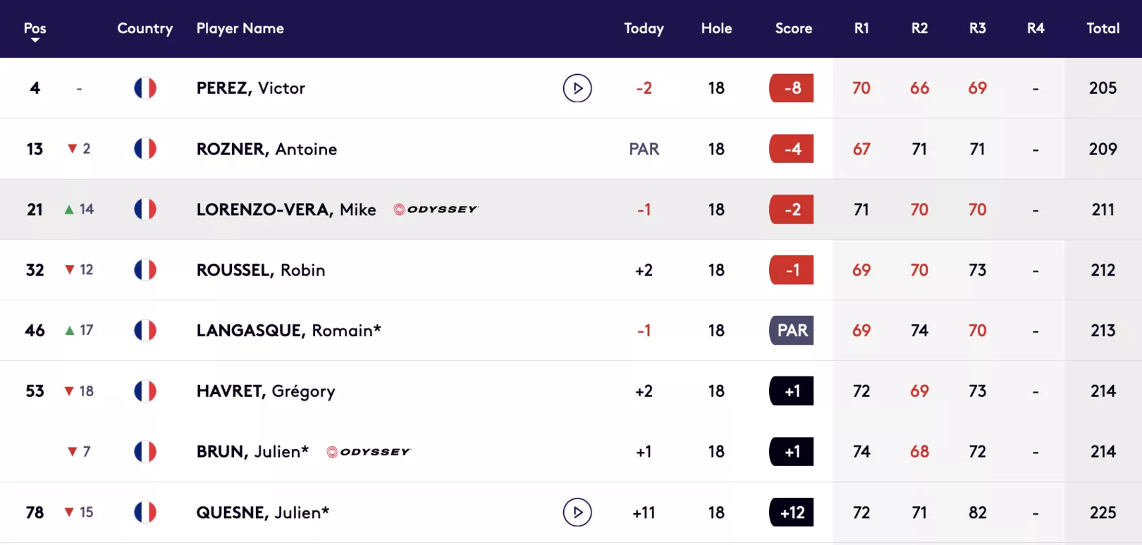This screenshot has width=1142, height=545.
Task: Sort the leaderboard by Total column
Action: pyautogui.click(x=1103, y=28)
